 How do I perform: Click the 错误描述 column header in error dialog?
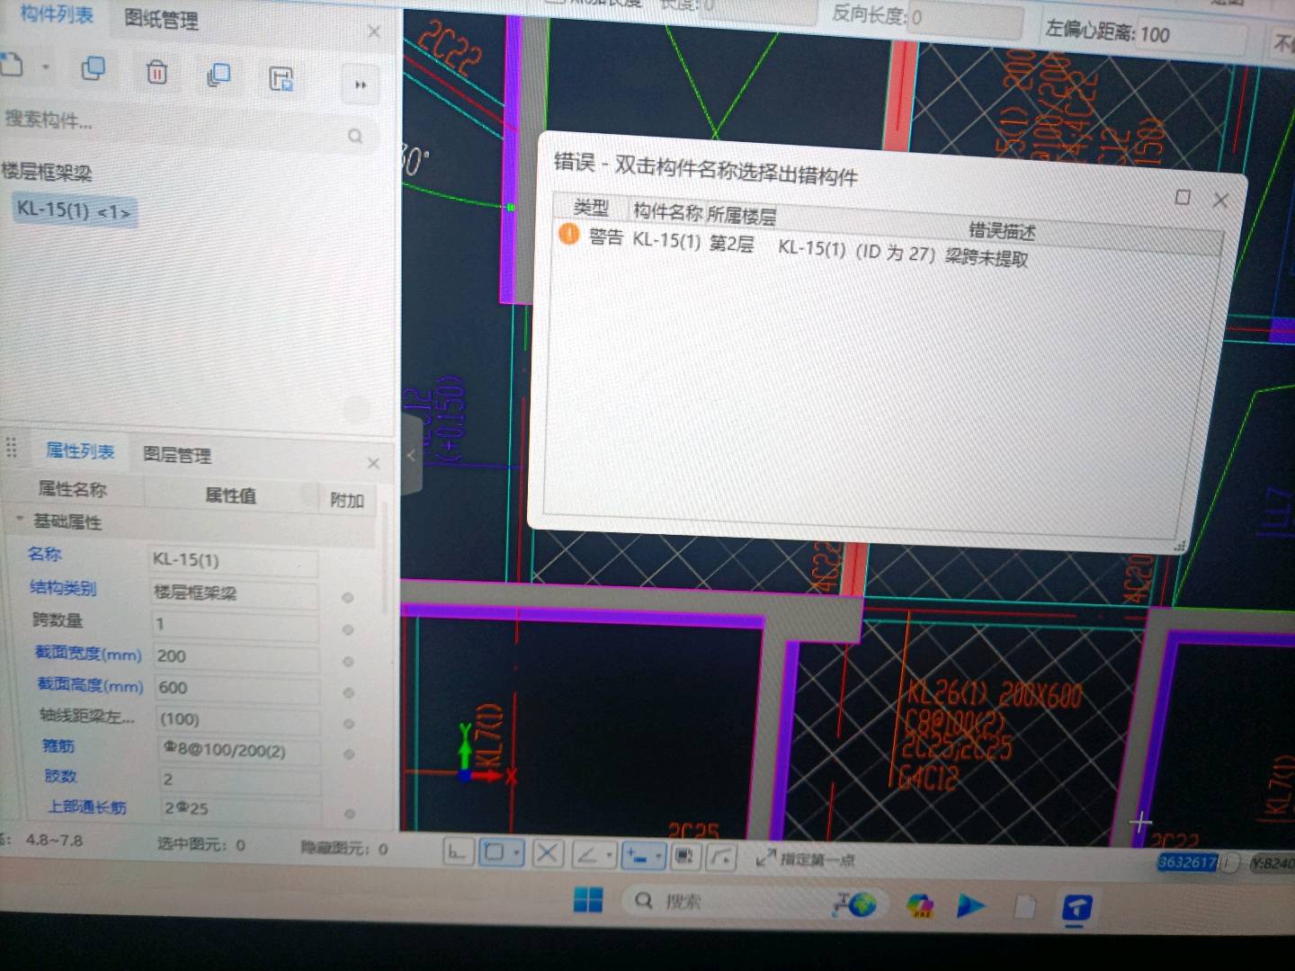click(1002, 231)
